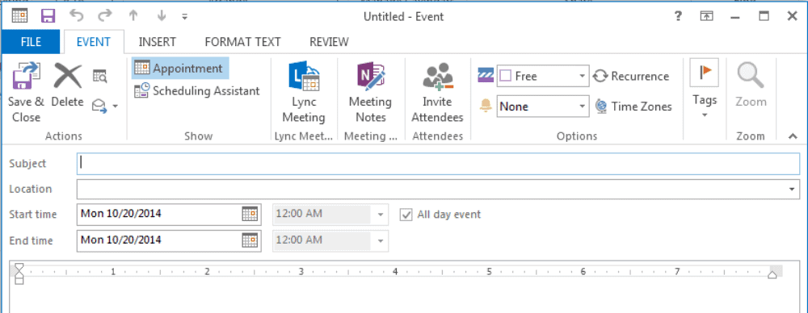Open Ribbon Display Options

(706, 16)
